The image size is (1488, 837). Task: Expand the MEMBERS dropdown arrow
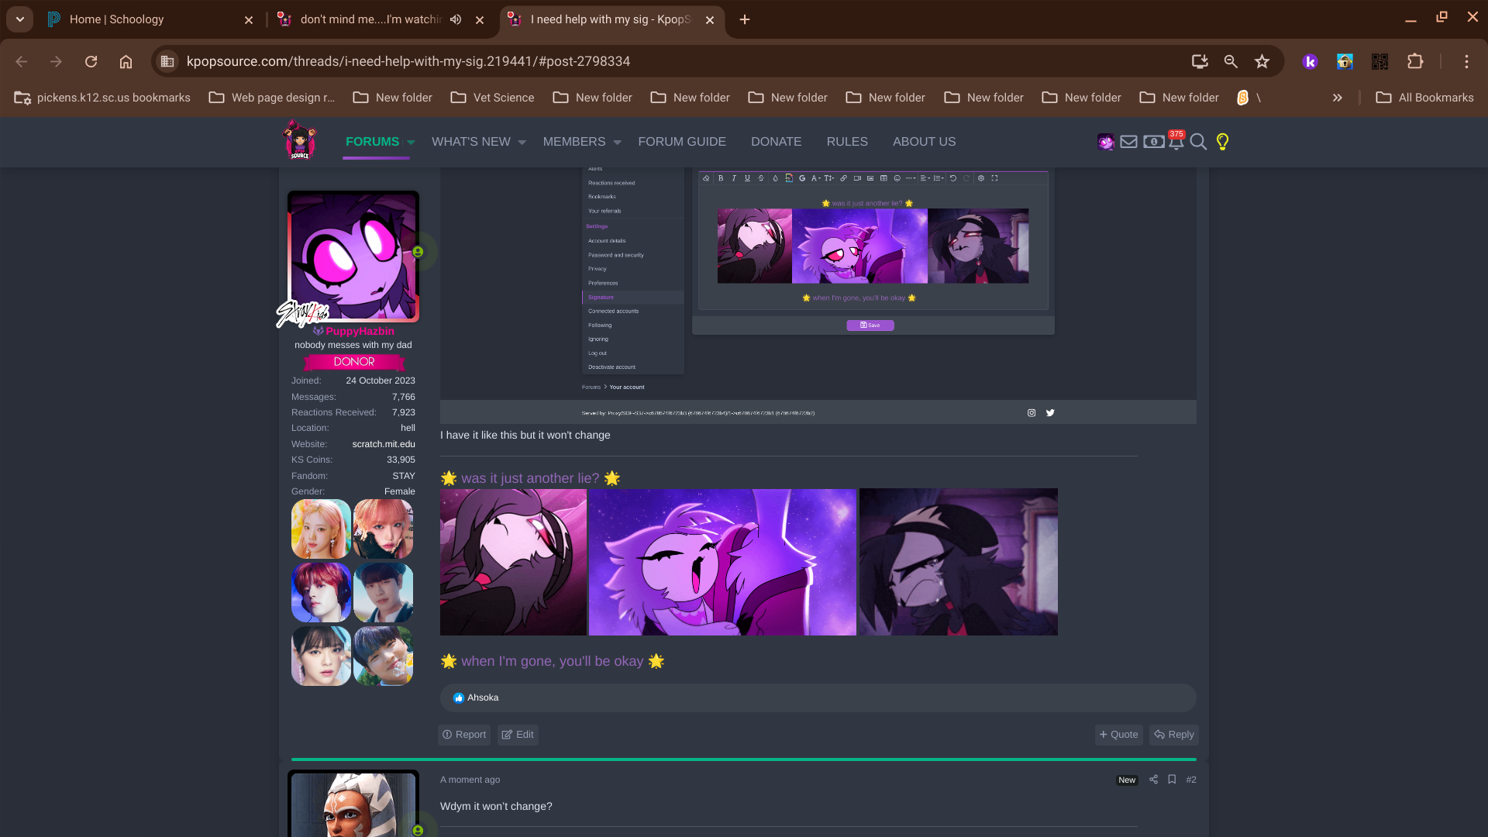click(618, 143)
